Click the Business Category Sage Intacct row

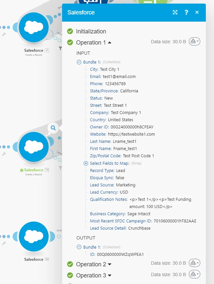[120, 214]
